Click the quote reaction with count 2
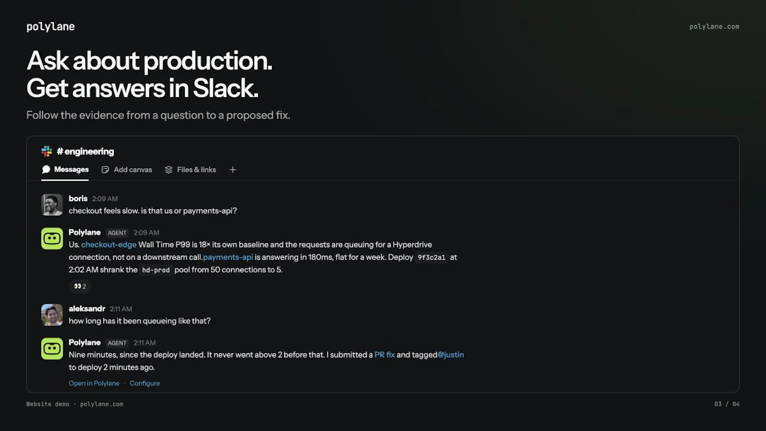766x431 pixels. point(80,286)
